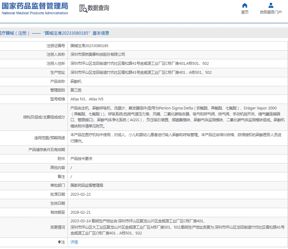Select the page title 国械注准20233080185 基本信息
Viewport: 288px width, 249px height.
76,33
